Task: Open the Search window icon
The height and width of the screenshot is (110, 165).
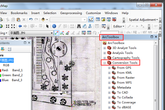Action: pos(109,20)
